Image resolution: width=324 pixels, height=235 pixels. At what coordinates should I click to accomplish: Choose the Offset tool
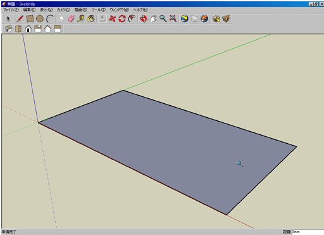tap(132, 19)
